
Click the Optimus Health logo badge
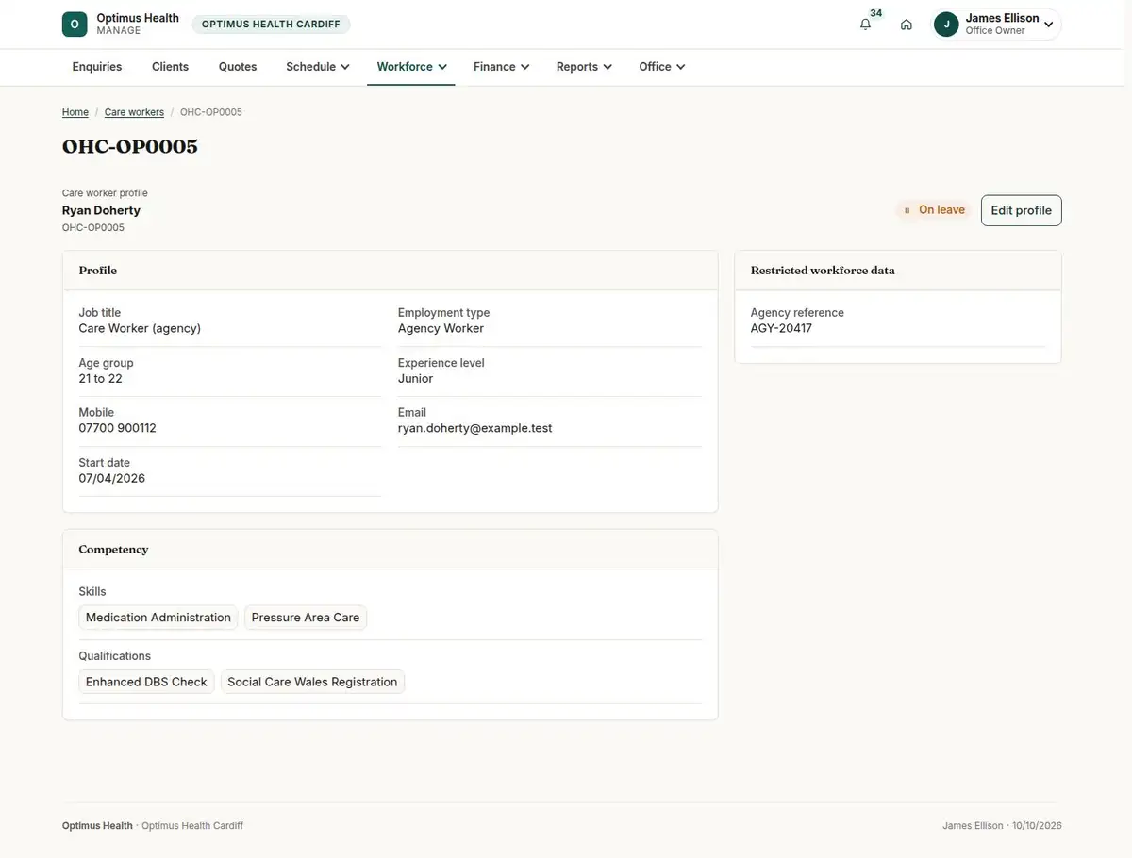coord(75,25)
